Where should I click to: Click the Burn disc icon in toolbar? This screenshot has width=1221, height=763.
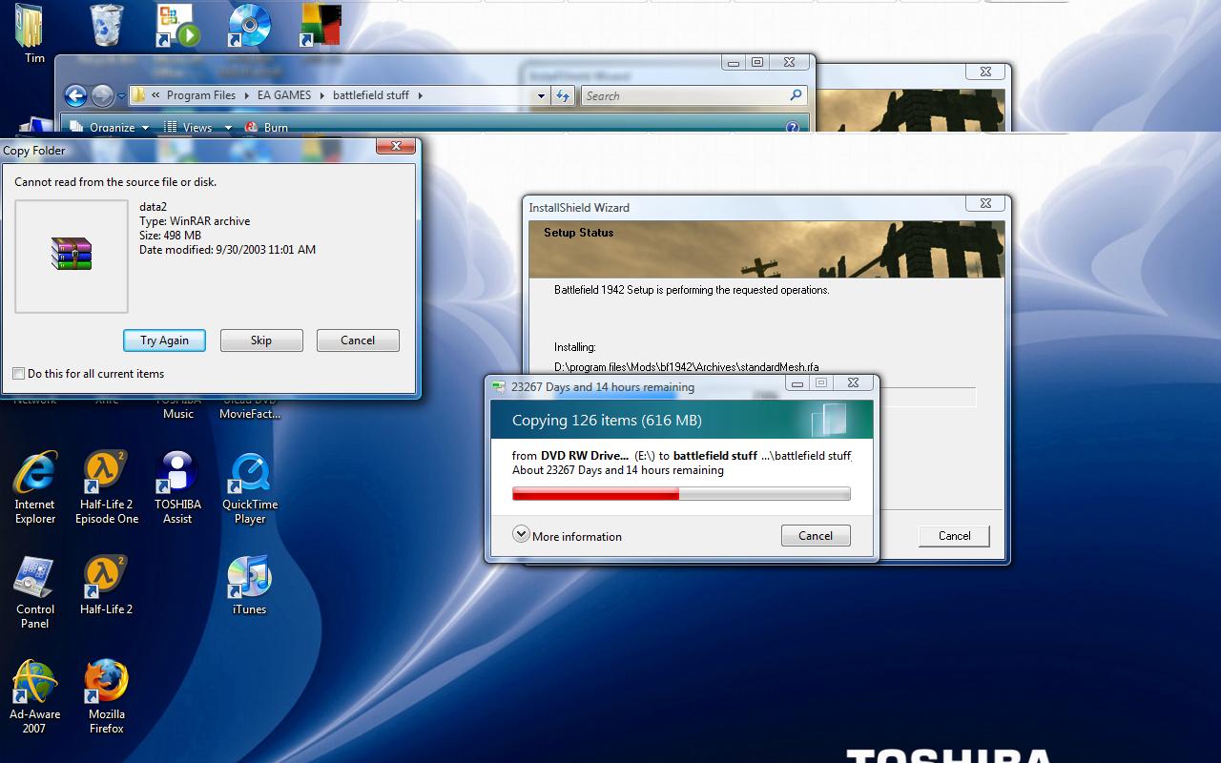tap(252, 127)
